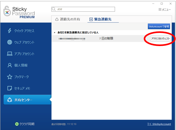Click the person identity icon
This screenshot has width=176, height=130.
9,65
